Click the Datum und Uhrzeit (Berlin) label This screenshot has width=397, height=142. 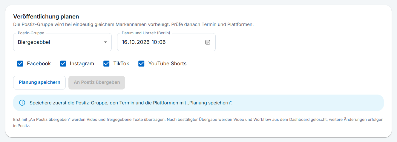click(146, 33)
